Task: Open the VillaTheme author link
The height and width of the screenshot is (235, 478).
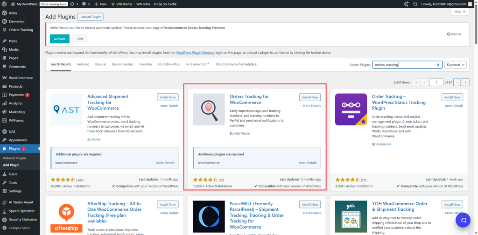Action: 242,133
